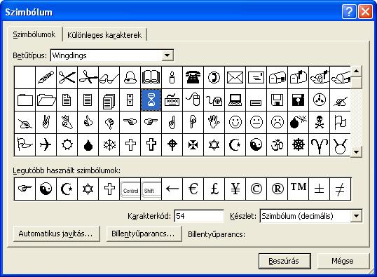Pick the bomb symbol

click(x=298, y=122)
